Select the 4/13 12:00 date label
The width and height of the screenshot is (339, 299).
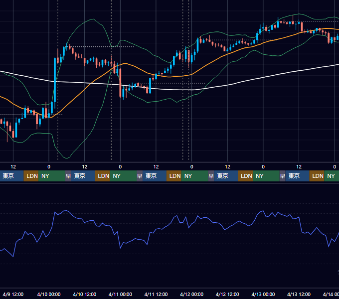299,294
